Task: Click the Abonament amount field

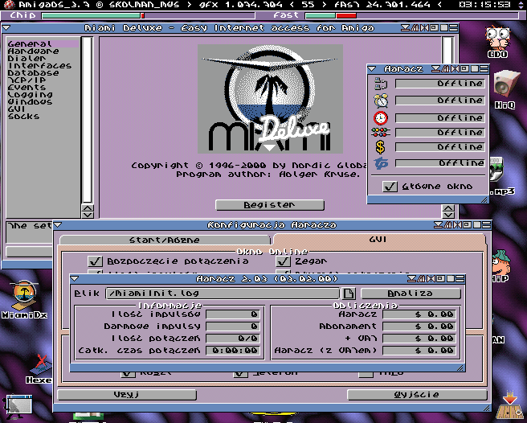Action: coord(419,326)
